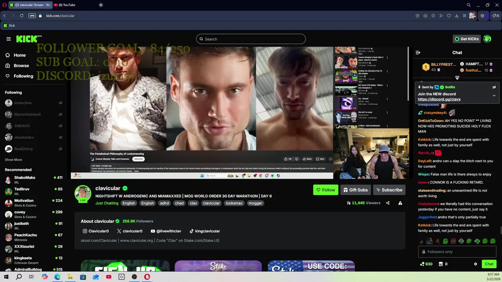Take snapshot with camera icon
This screenshot has height=282, width=502.
(x=426, y=16)
